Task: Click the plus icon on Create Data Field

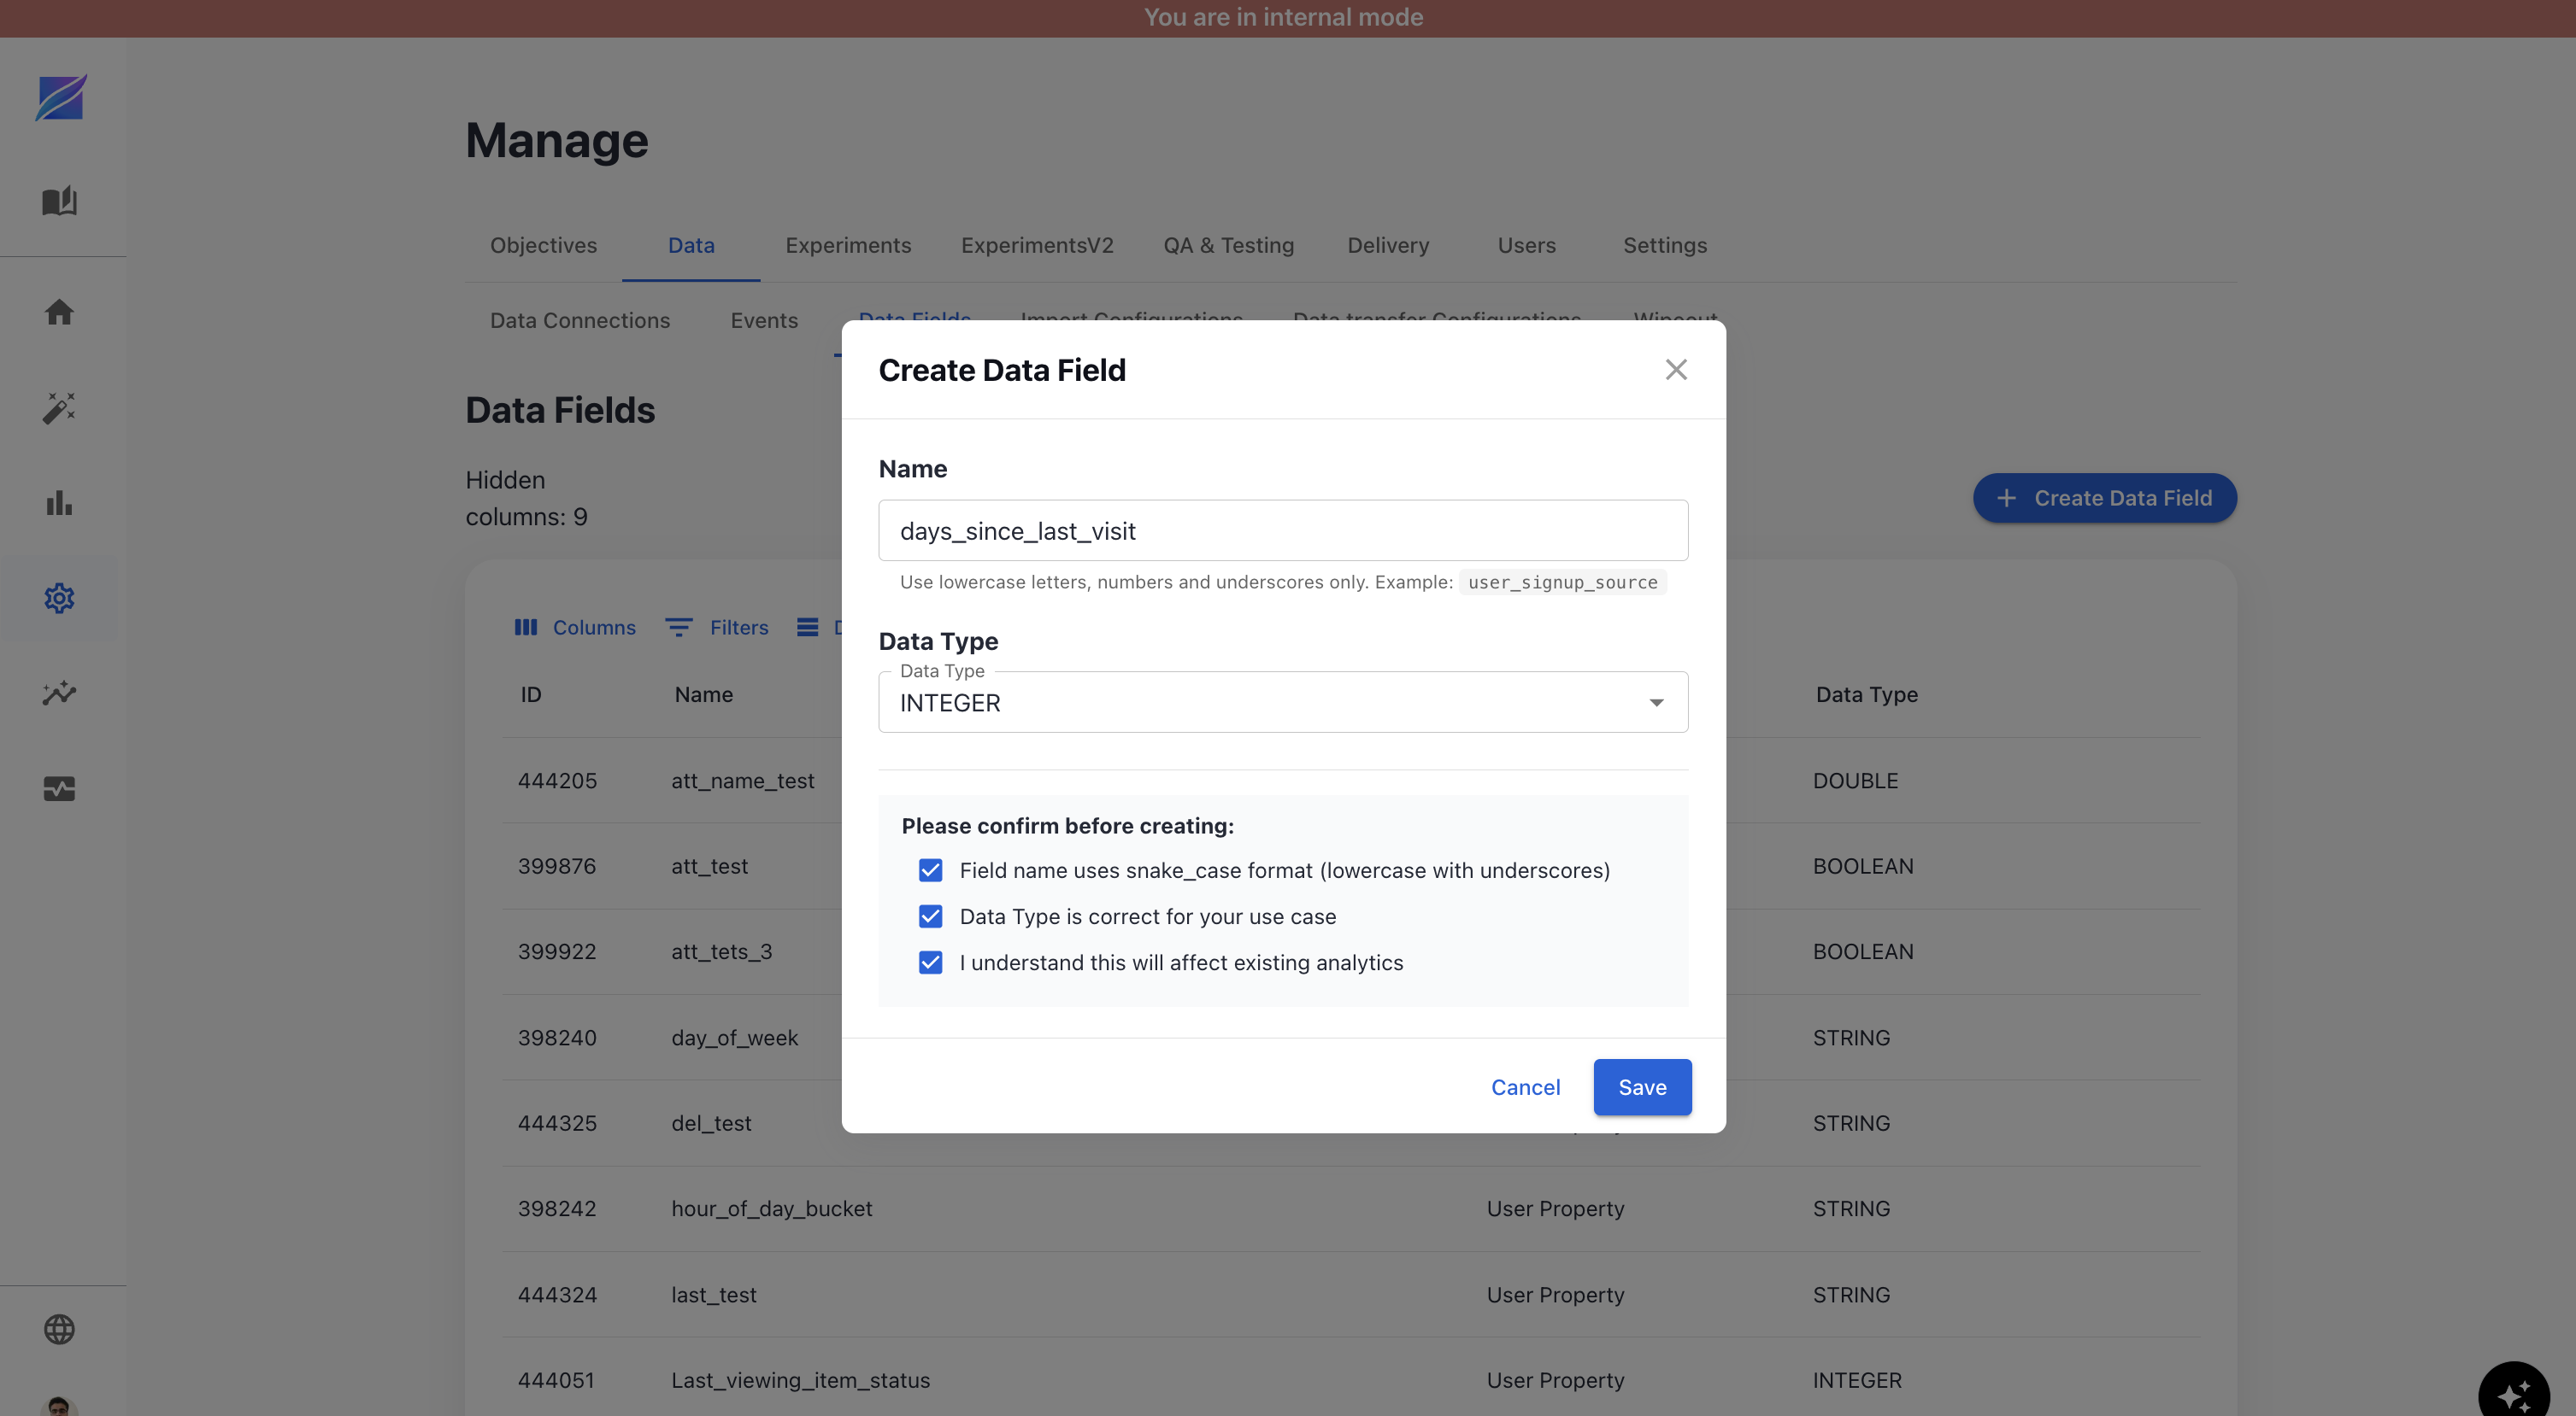Action: 2007,498
